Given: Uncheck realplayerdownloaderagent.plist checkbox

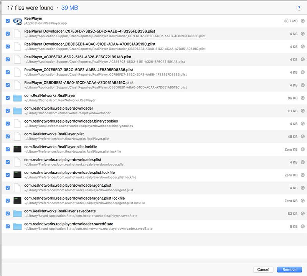Looking at the screenshot, I should [x=8, y=188].
